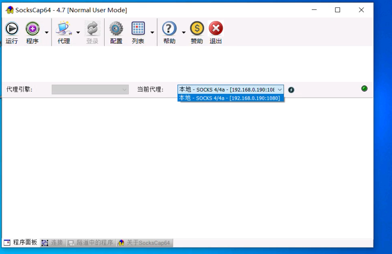The image size is (392, 254).
Task: Click the 登录 (Login) refresh icon
Action: (x=92, y=28)
